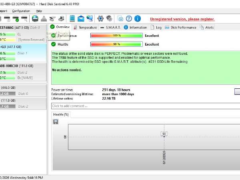
Task: Open help via the question mark icon
Action: tap(129, 18)
